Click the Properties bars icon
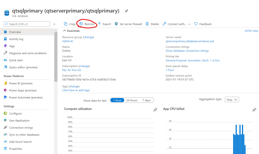This screenshot has width=259, height=154. point(6,148)
